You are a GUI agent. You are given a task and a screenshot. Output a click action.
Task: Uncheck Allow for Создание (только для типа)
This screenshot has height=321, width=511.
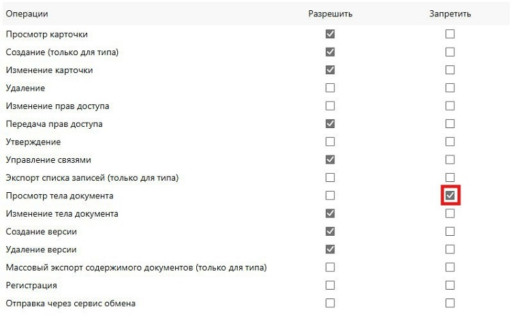330,52
